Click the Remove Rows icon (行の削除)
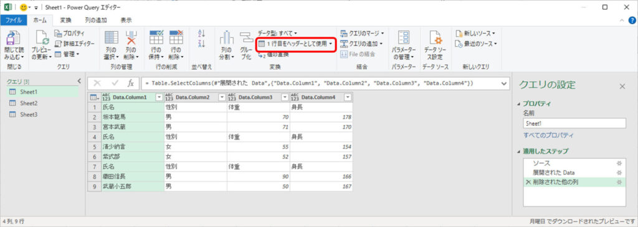The image size is (638, 227). point(176,38)
